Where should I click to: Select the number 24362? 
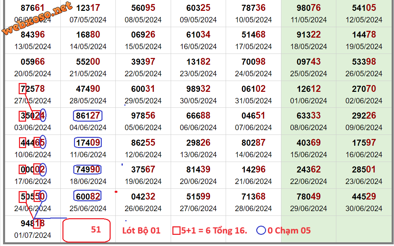click(308, 169)
